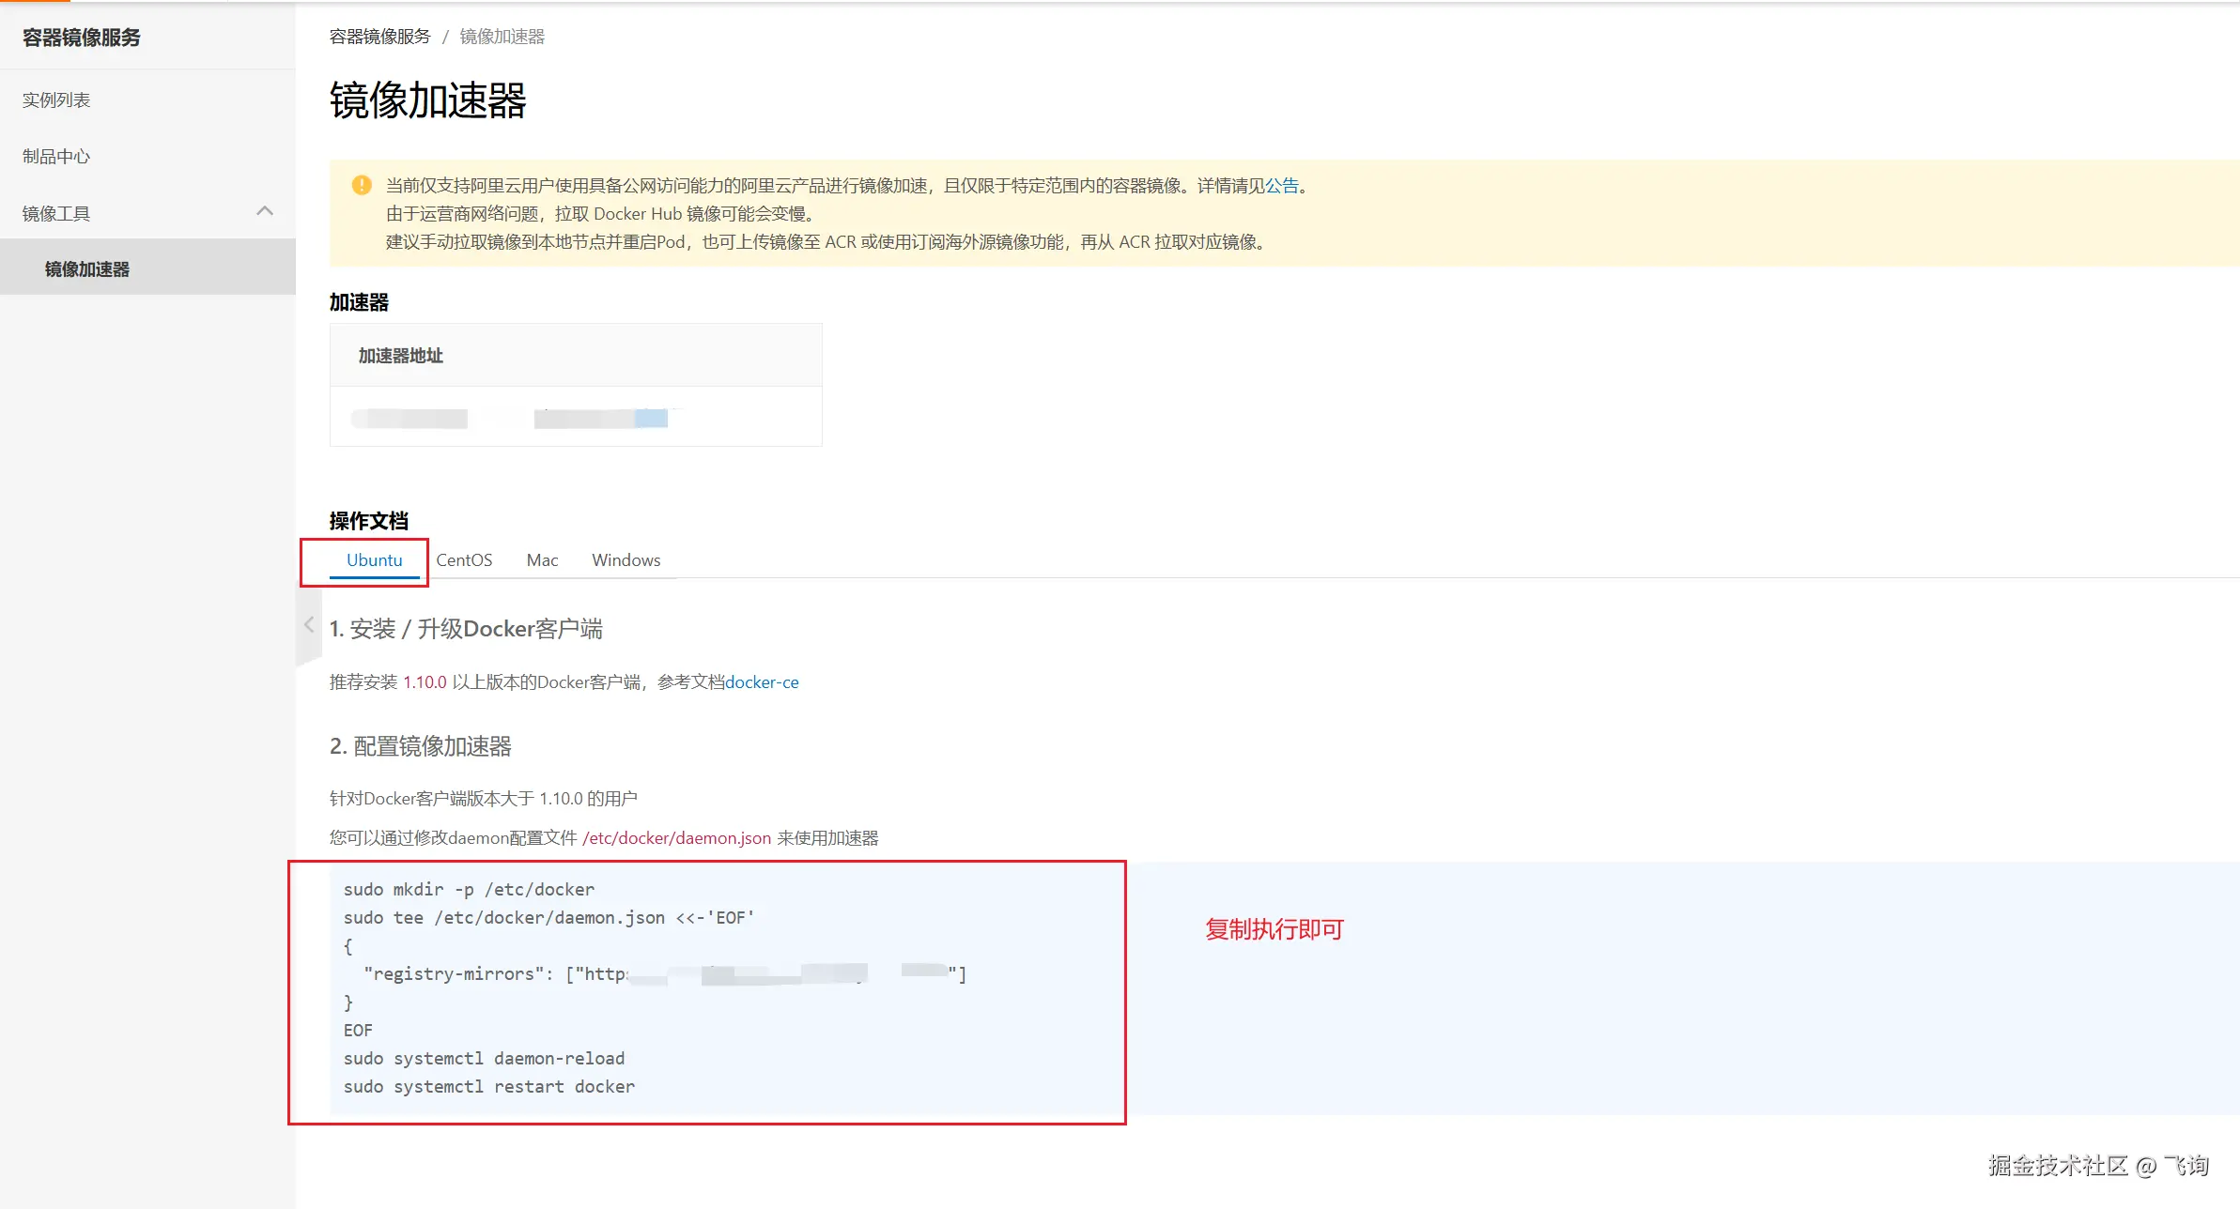This screenshot has width=2240, height=1209.
Task: Select 镜像加速器 sidebar item
Action: click(86, 268)
